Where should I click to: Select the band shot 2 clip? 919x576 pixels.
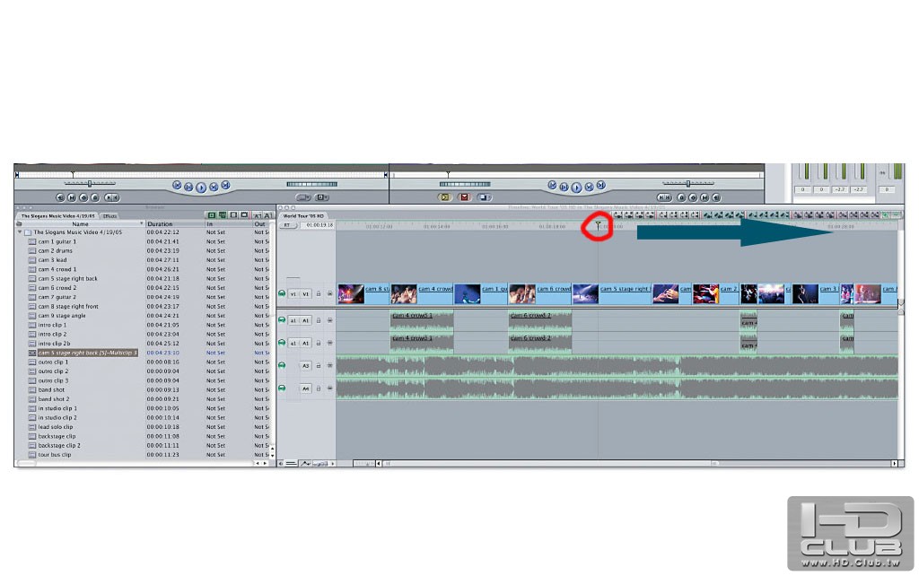point(53,399)
